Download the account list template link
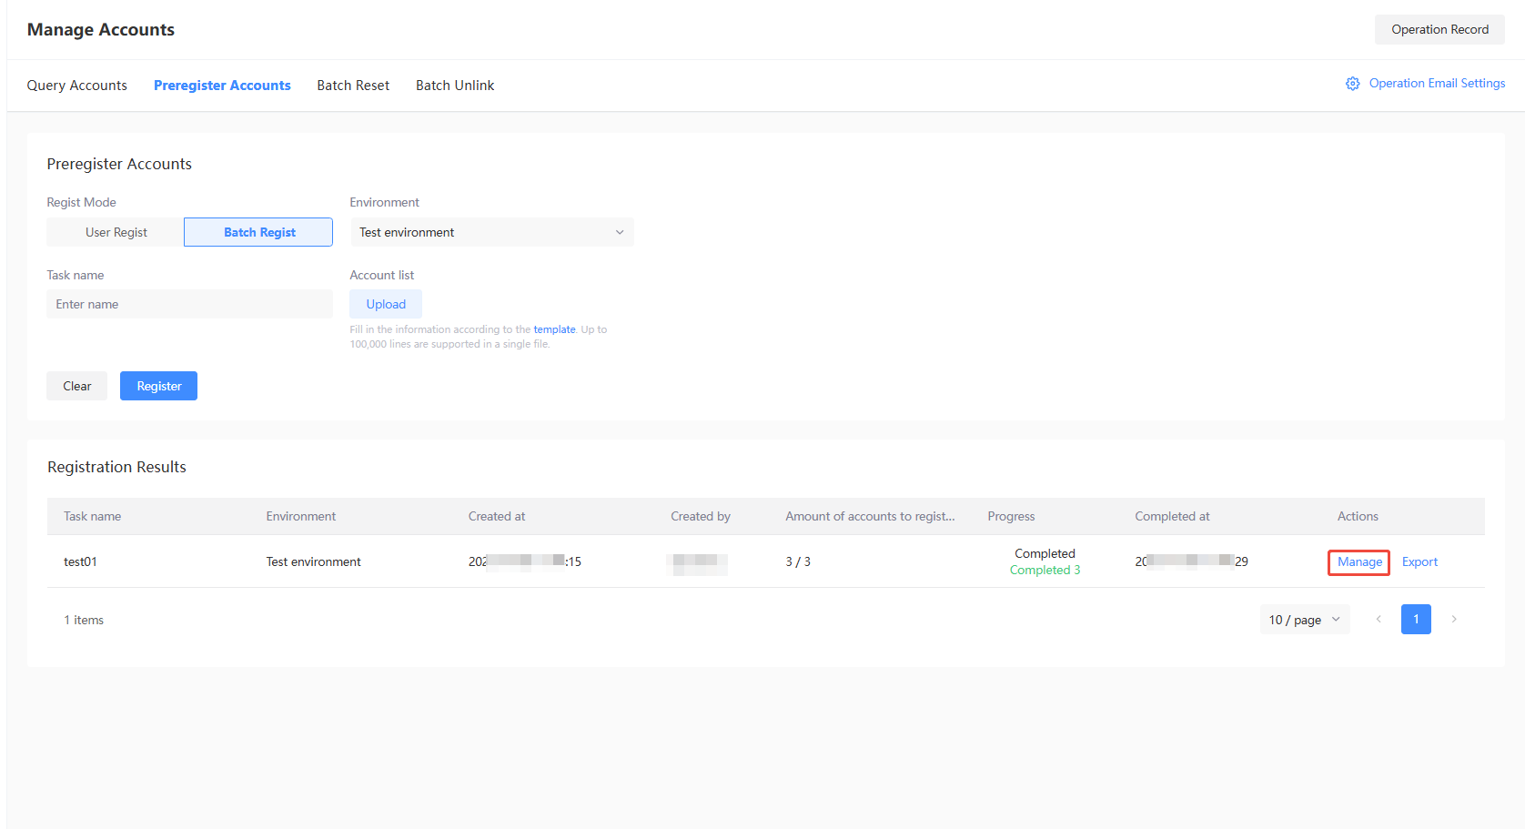1525x829 pixels. (x=554, y=329)
